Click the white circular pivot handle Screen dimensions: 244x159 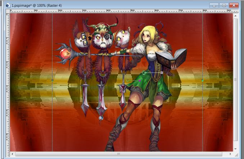[x=144, y=73]
